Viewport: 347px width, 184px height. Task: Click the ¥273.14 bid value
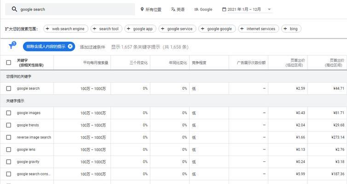(x=338, y=138)
